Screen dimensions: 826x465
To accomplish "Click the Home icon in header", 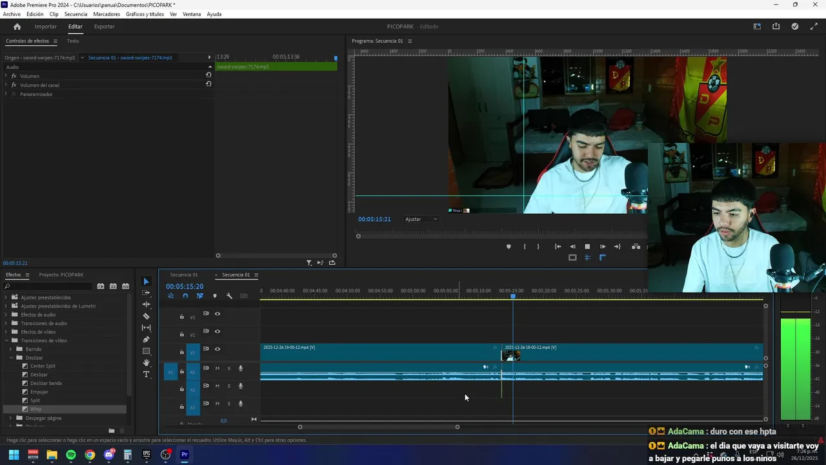I will pyautogui.click(x=17, y=26).
